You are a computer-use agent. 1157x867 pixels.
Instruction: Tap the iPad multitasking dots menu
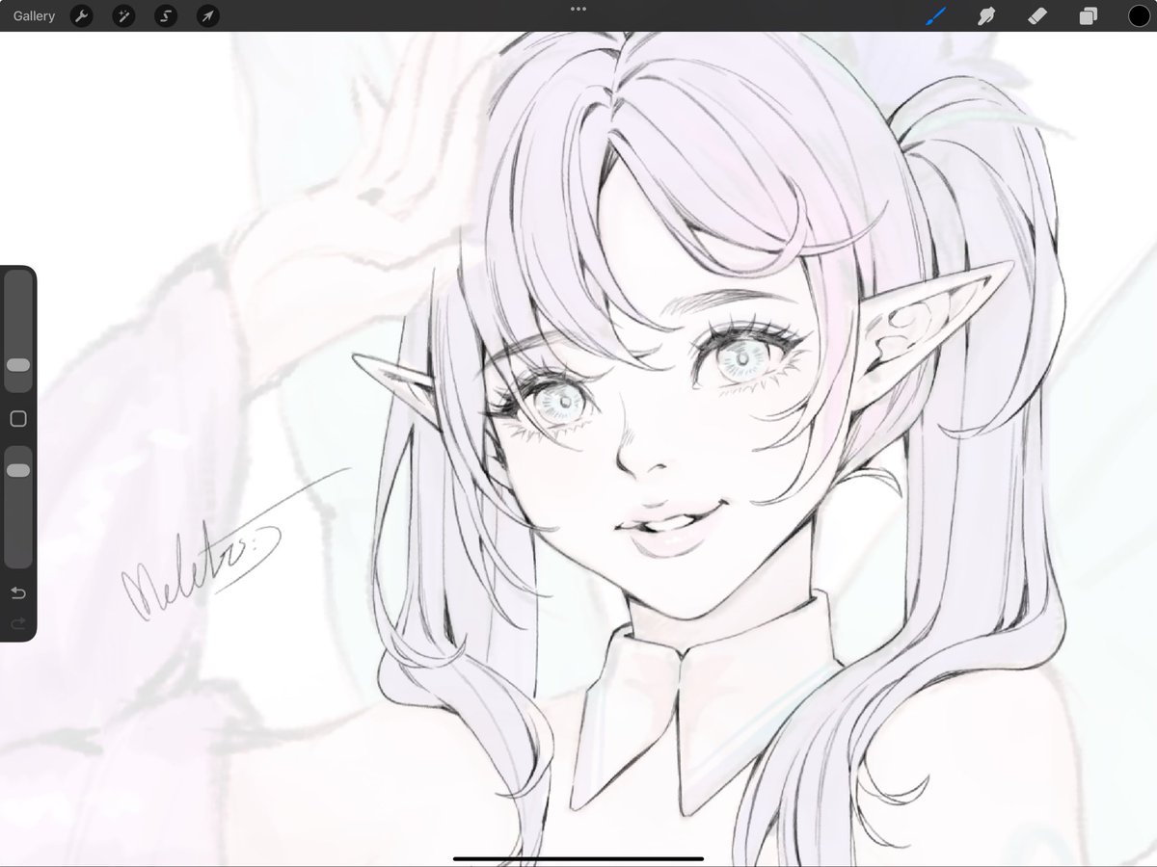(x=578, y=9)
